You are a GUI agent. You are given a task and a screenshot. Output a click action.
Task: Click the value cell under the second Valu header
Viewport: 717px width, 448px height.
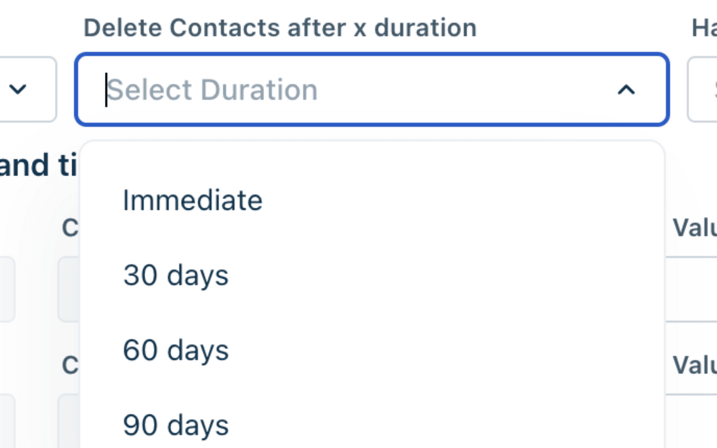(x=692, y=422)
